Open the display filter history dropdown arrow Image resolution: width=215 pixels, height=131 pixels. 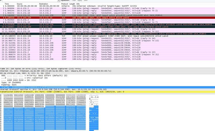point(59,1)
